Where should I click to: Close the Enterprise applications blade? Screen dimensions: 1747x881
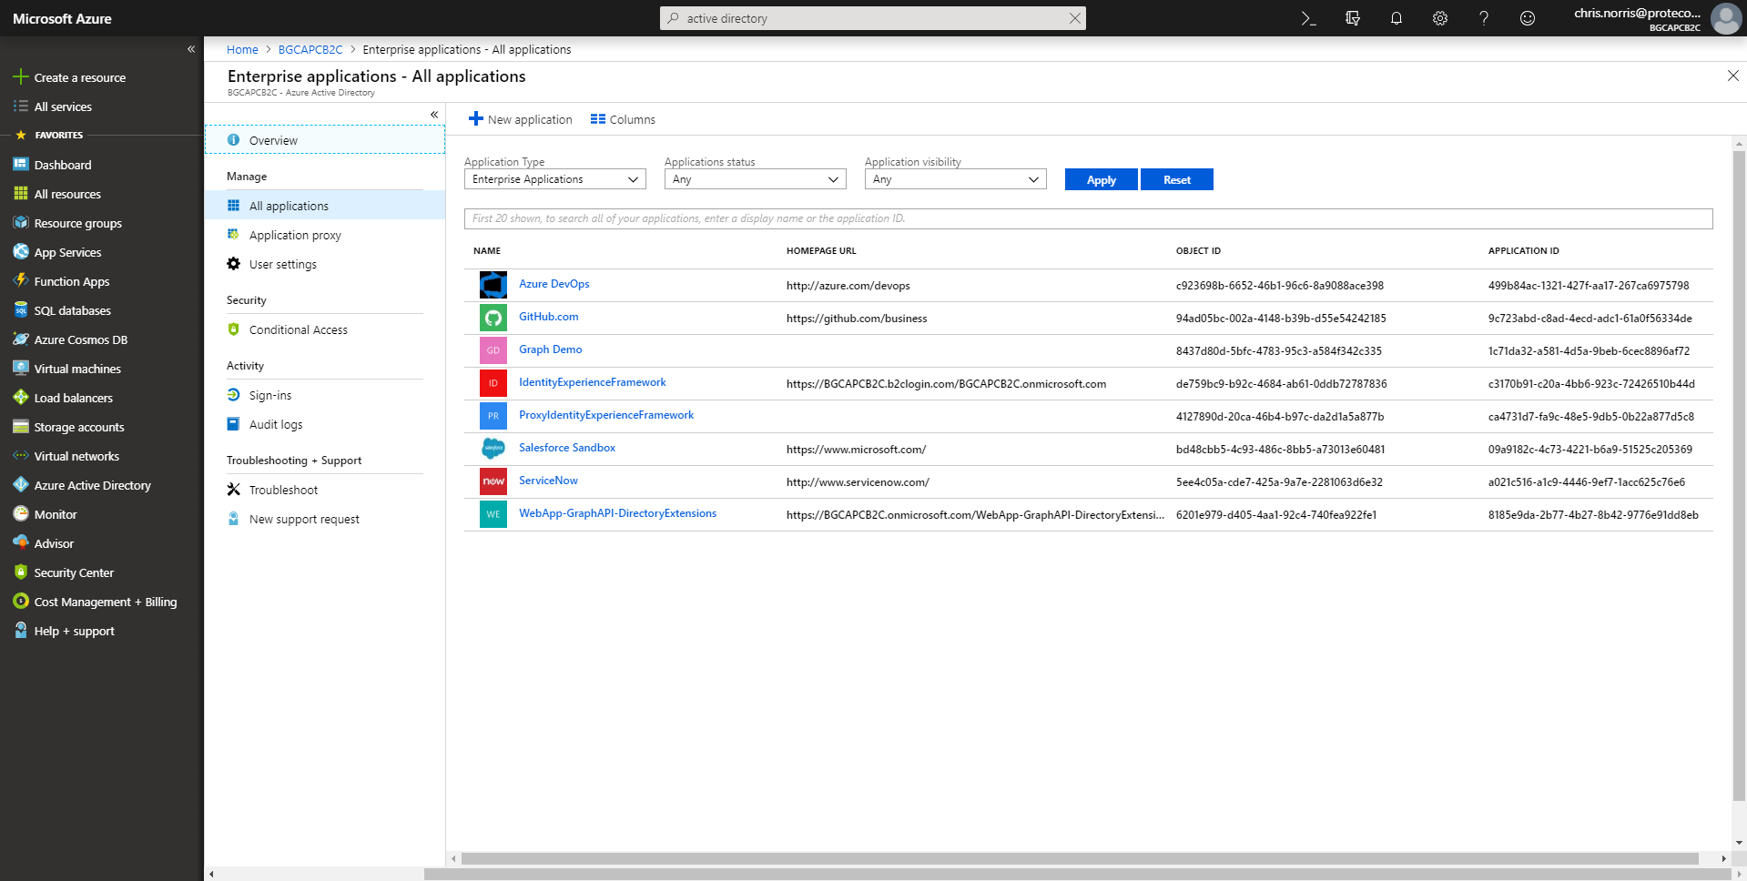pyautogui.click(x=1732, y=76)
